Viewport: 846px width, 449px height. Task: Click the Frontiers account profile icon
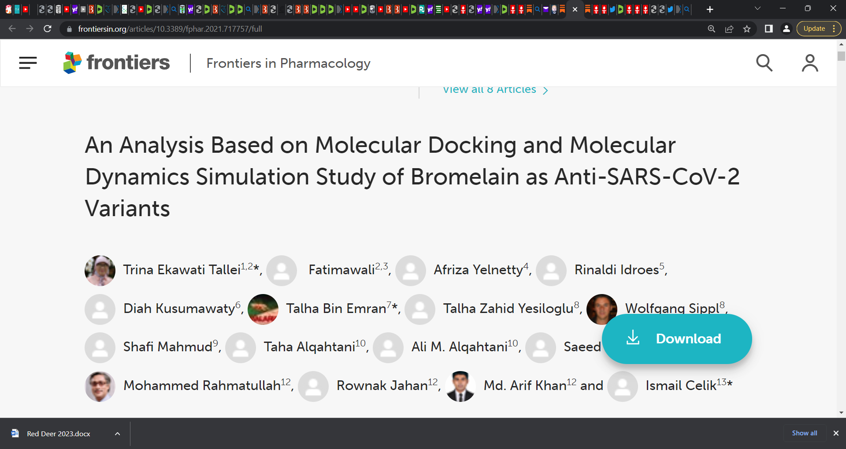(810, 63)
